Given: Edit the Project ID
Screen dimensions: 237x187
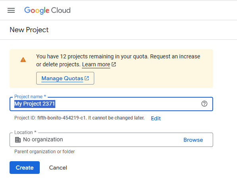Looking at the screenshot, I should [x=156, y=118].
